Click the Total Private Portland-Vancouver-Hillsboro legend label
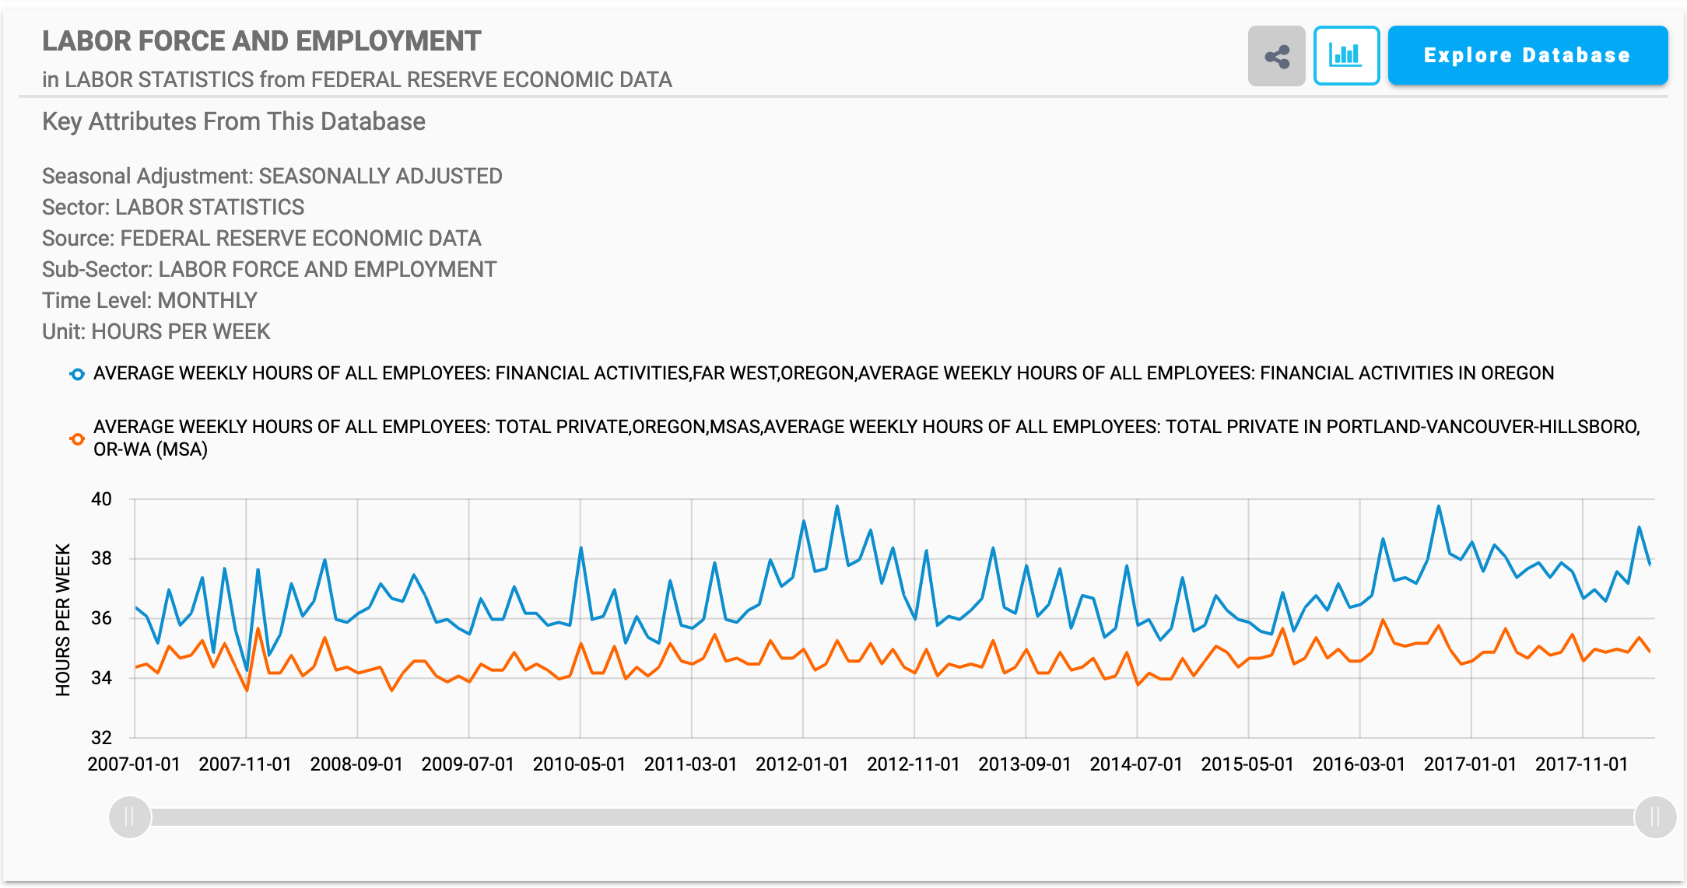Viewport: 1687px width, 888px height. click(x=866, y=438)
